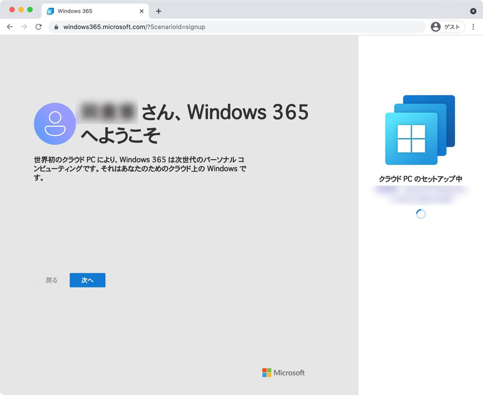Click the Windows 365 cloud PC logo

(x=420, y=130)
